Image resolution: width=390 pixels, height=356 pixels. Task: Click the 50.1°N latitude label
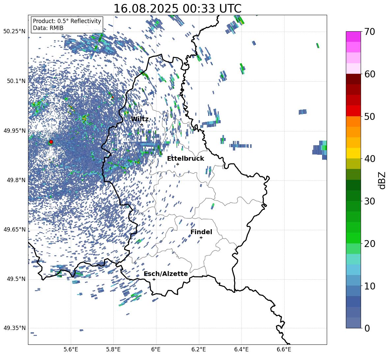(x=16, y=81)
